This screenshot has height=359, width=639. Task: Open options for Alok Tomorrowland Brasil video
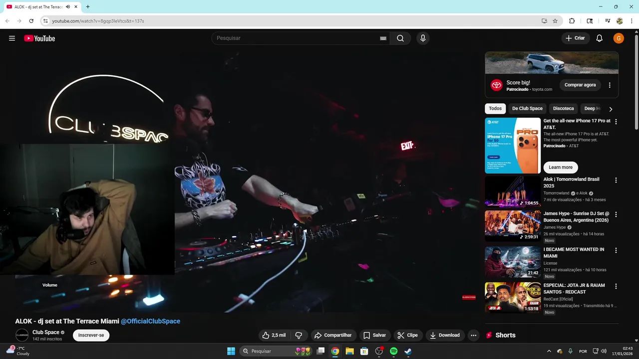point(616,180)
